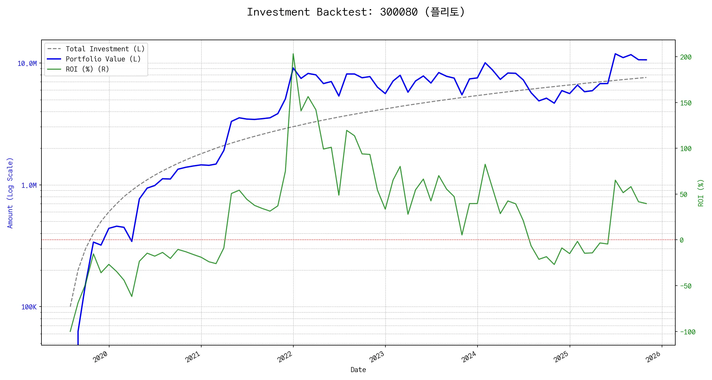Click the Portfolio Value legend entry

click(103, 59)
